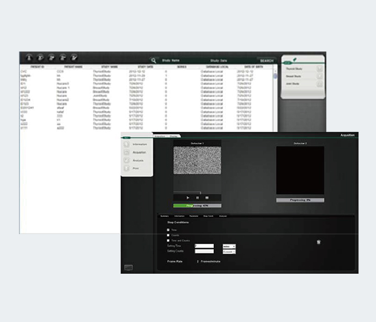Screen dimensions: 376x322
Task: Sort by the STUDY NAME column header
Action: pyautogui.click(x=110, y=67)
